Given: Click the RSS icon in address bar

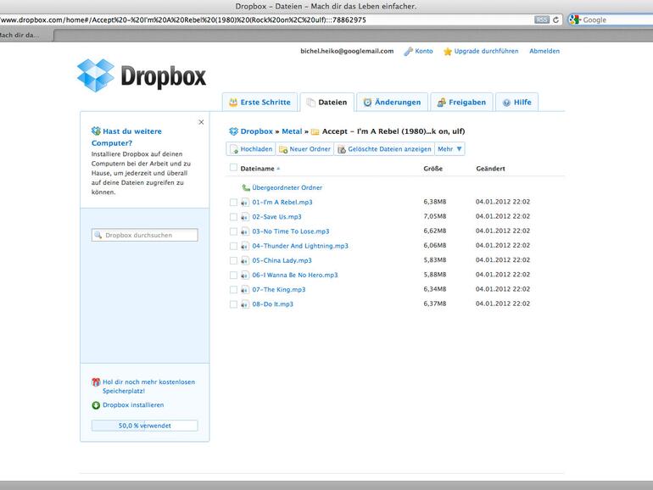Looking at the screenshot, I should point(541,19).
